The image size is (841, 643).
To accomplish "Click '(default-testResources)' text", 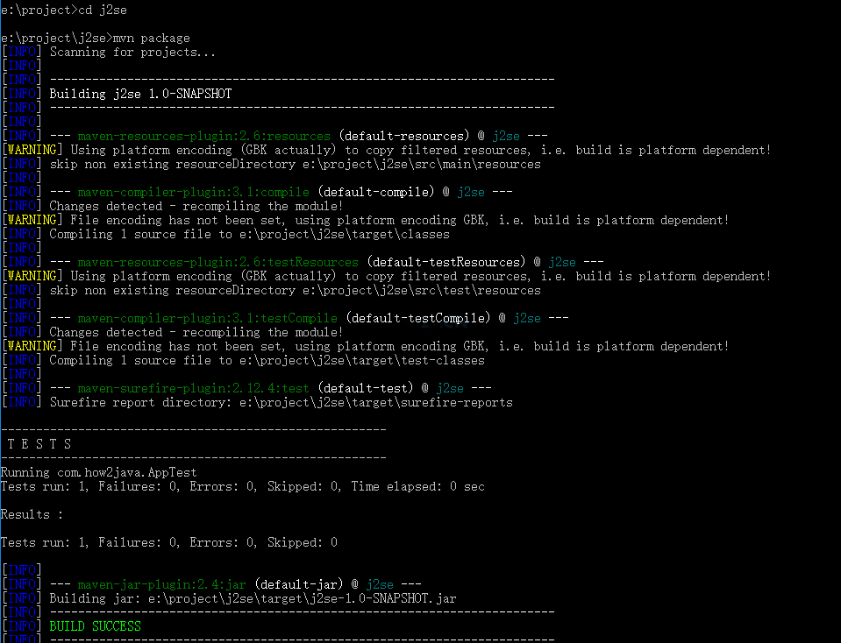I will pyautogui.click(x=446, y=262).
